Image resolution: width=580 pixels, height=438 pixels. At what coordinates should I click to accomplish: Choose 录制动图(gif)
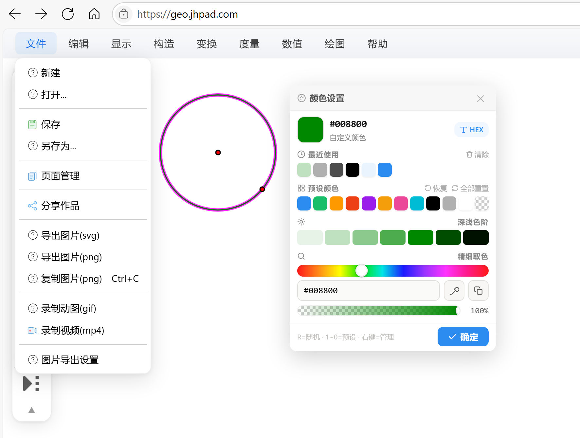83,308
